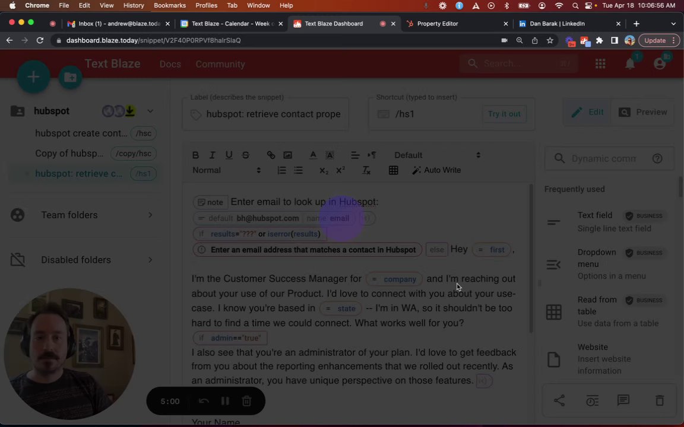Apply italic formatting in editor toolbar
684x427 pixels.
tap(212, 155)
